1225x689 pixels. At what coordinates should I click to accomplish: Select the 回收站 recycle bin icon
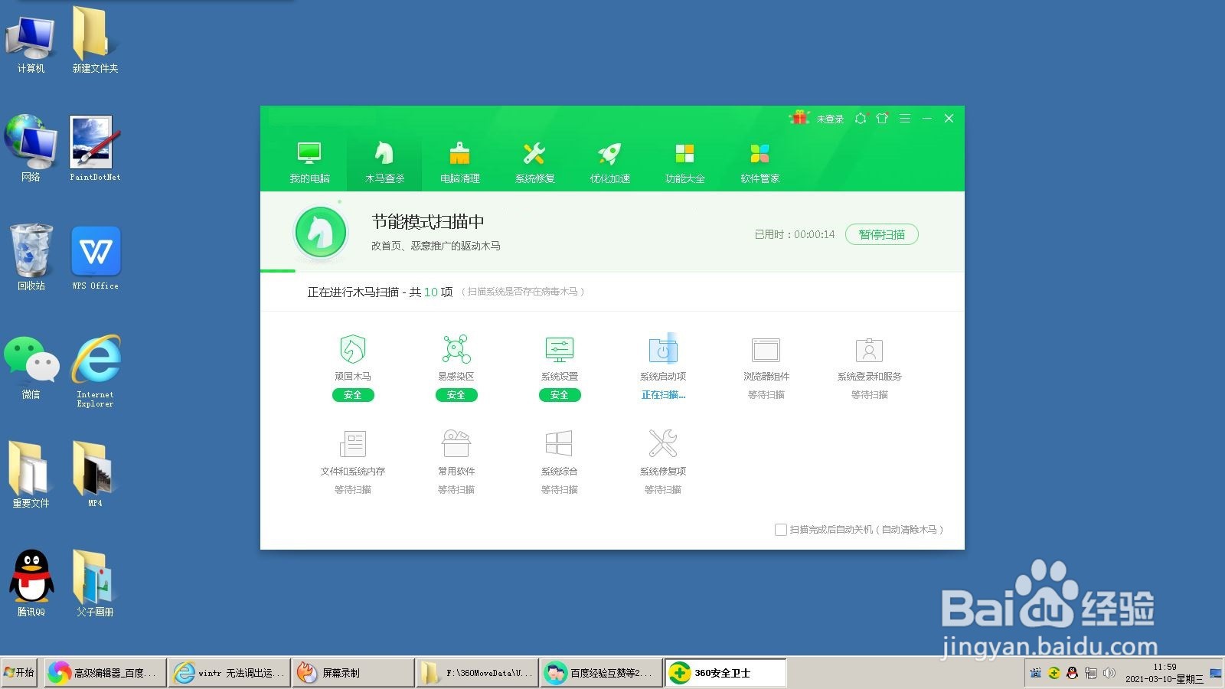(31, 257)
